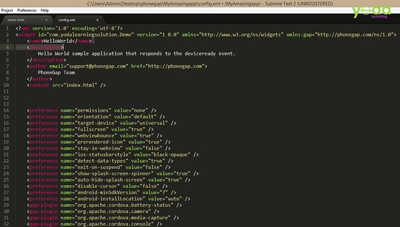Click line number 1 in the gutter
This screenshot has height=227, width=400.
click(x=8, y=28)
